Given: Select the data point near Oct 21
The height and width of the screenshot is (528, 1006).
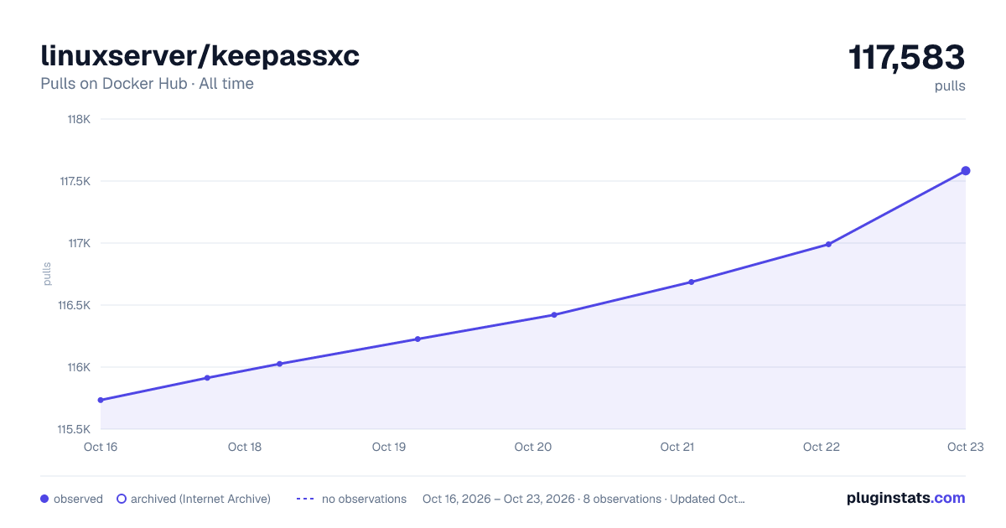Looking at the screenshot, I should coord(692,282).
